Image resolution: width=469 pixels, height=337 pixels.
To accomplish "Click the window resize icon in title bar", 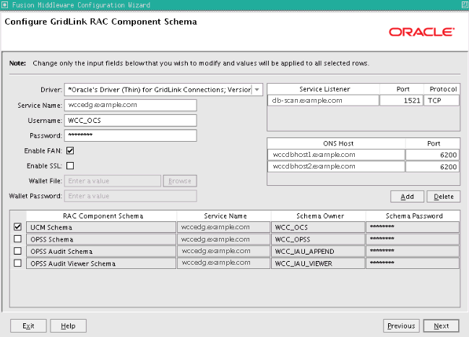I will coord(465,5).
